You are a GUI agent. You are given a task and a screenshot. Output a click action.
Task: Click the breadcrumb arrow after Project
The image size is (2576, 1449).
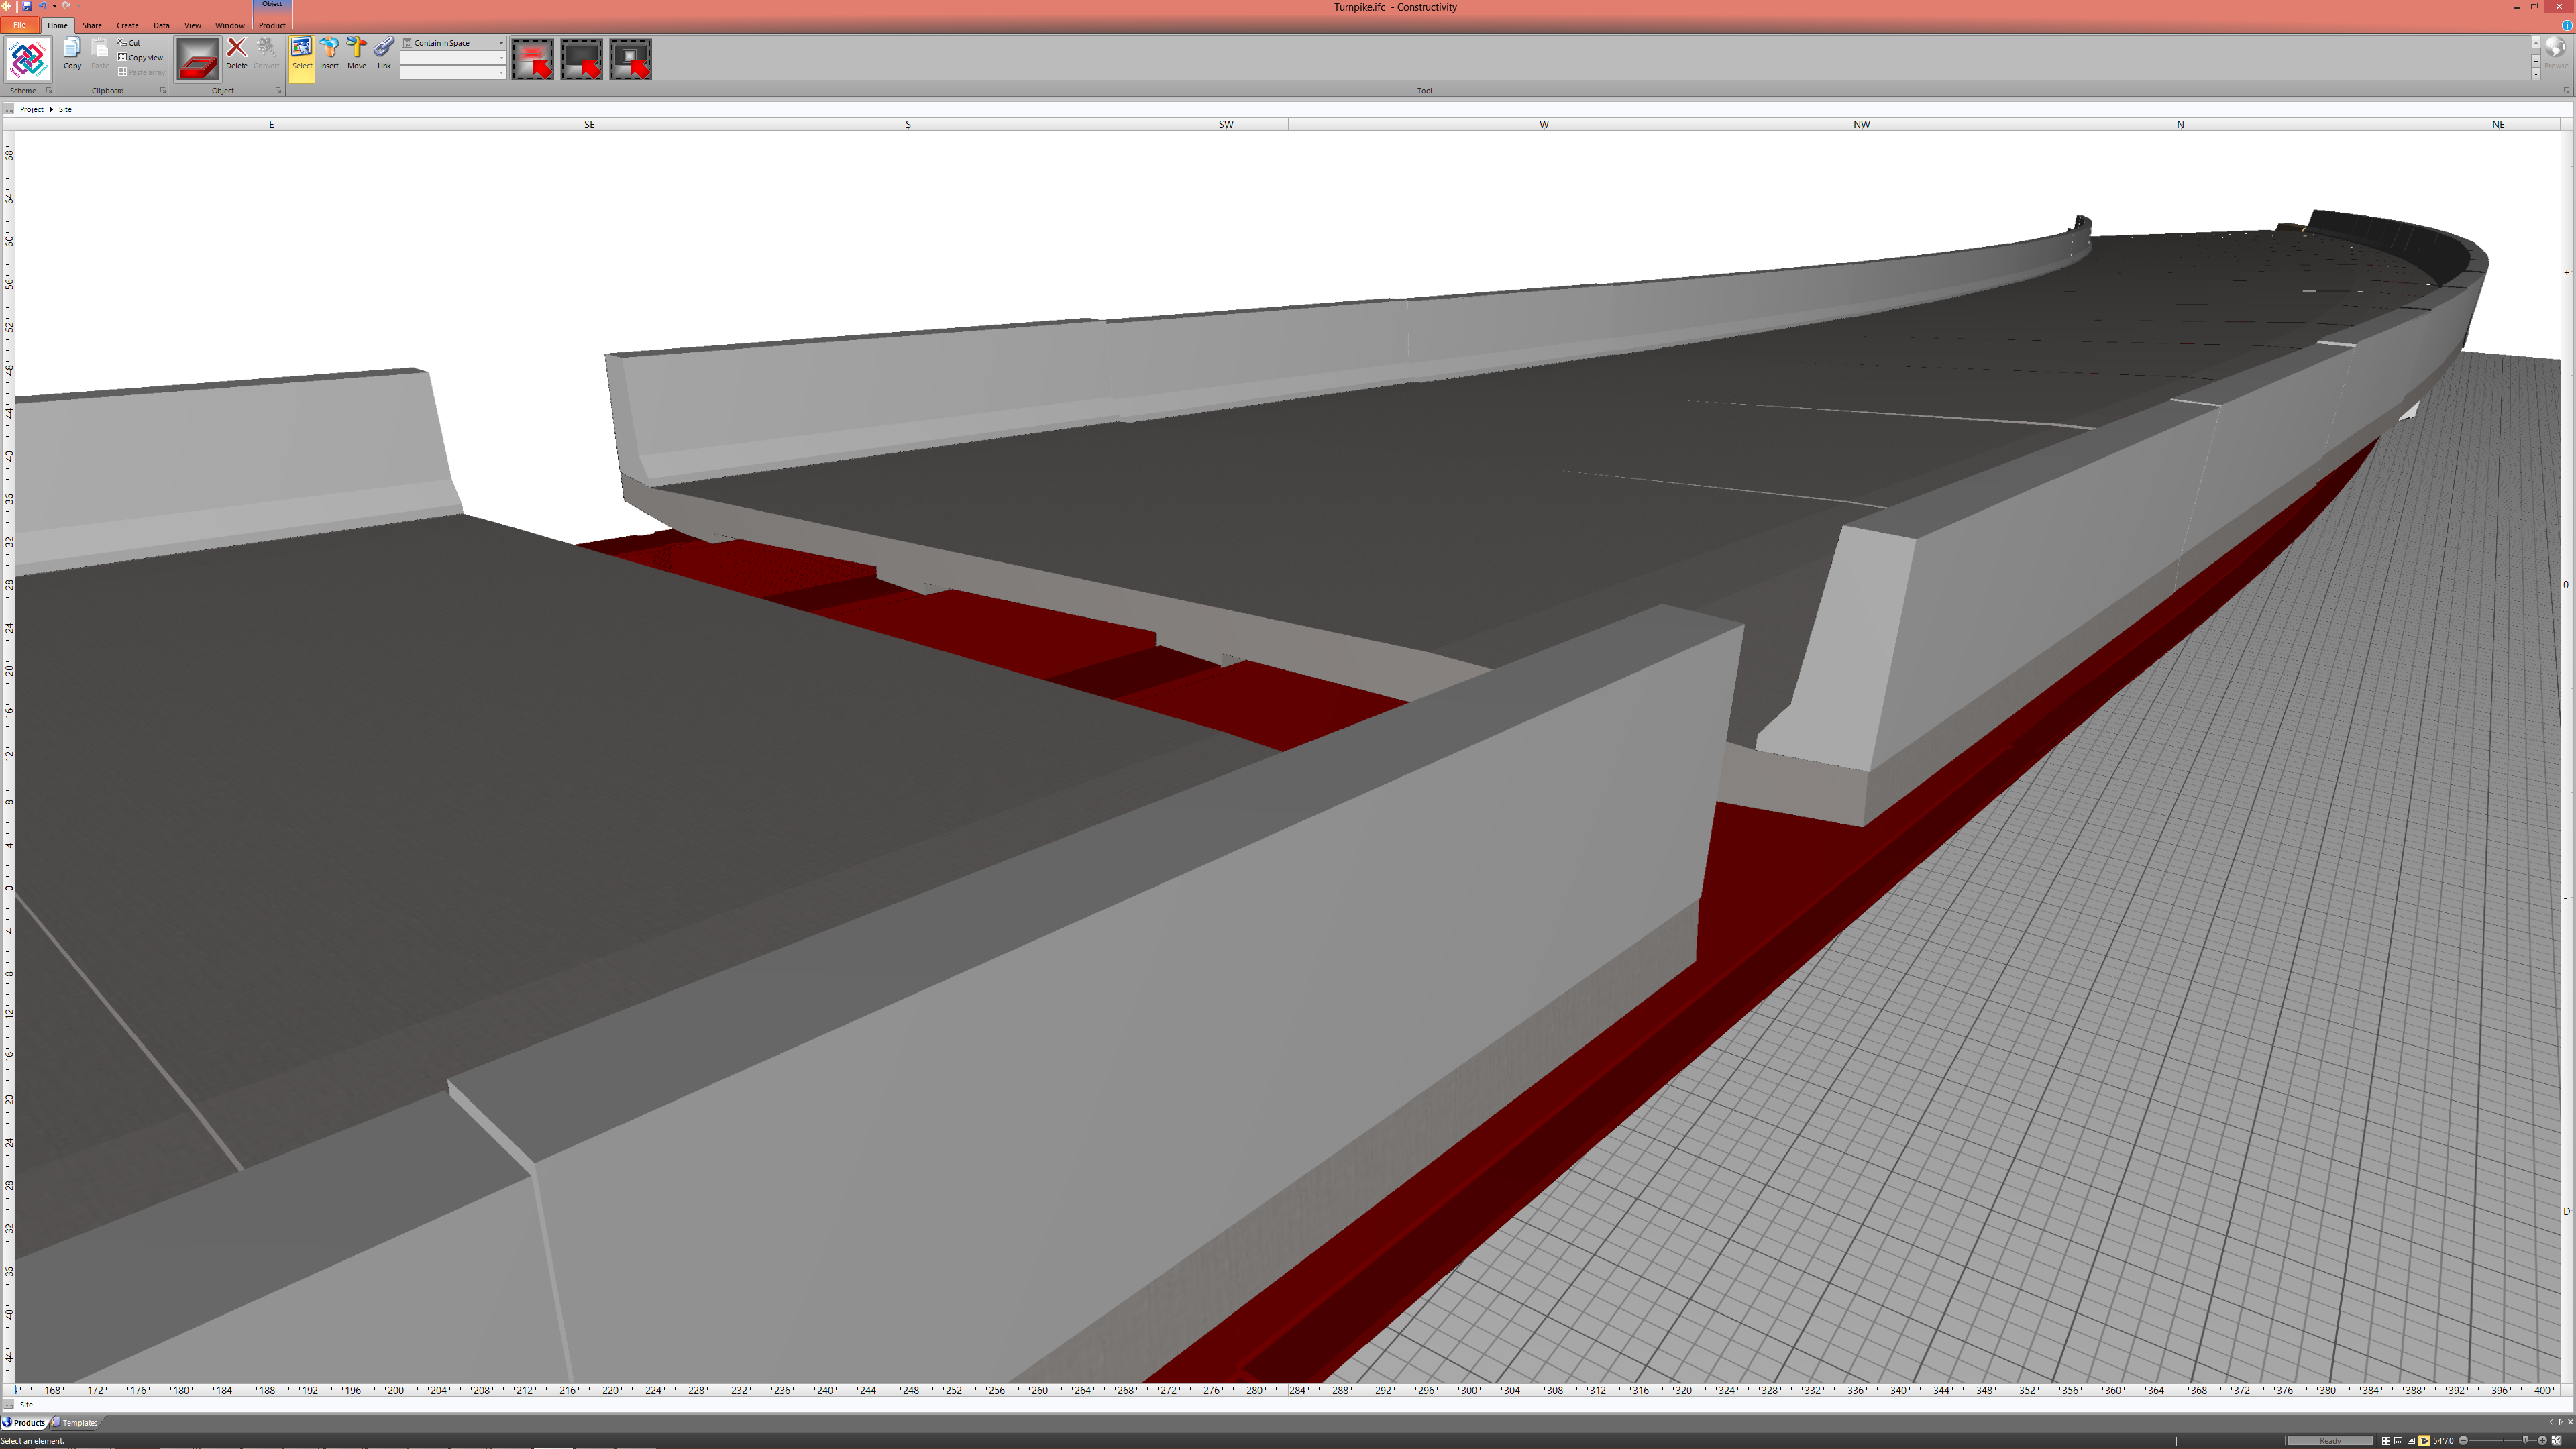click(51, 109)
